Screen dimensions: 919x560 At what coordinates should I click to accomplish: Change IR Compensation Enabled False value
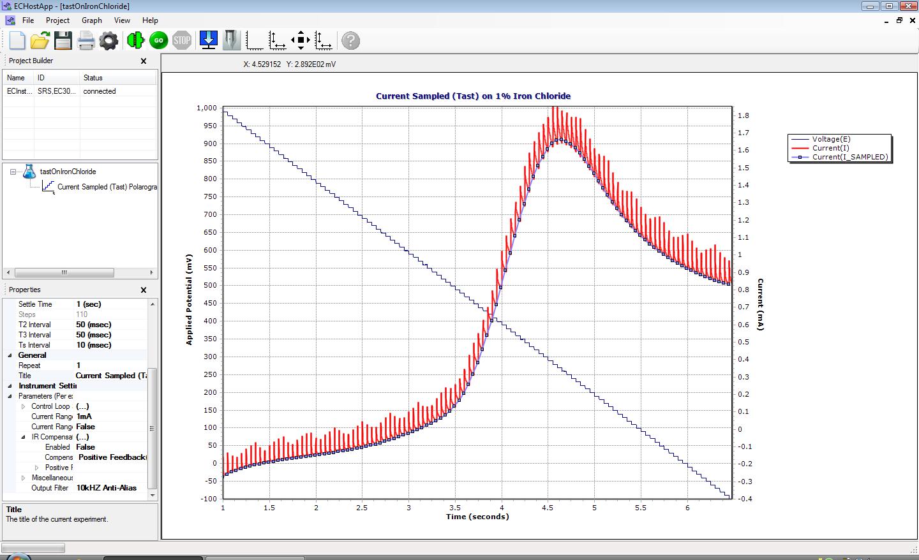point(111,447)
